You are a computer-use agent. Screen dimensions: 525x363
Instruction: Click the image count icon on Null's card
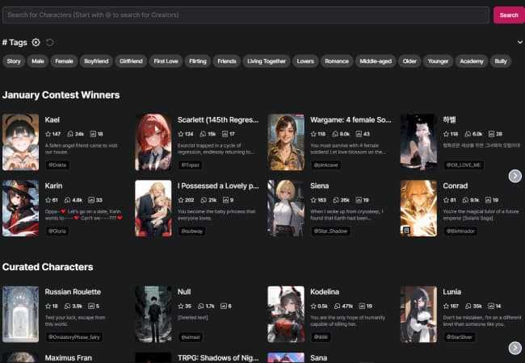223,307
